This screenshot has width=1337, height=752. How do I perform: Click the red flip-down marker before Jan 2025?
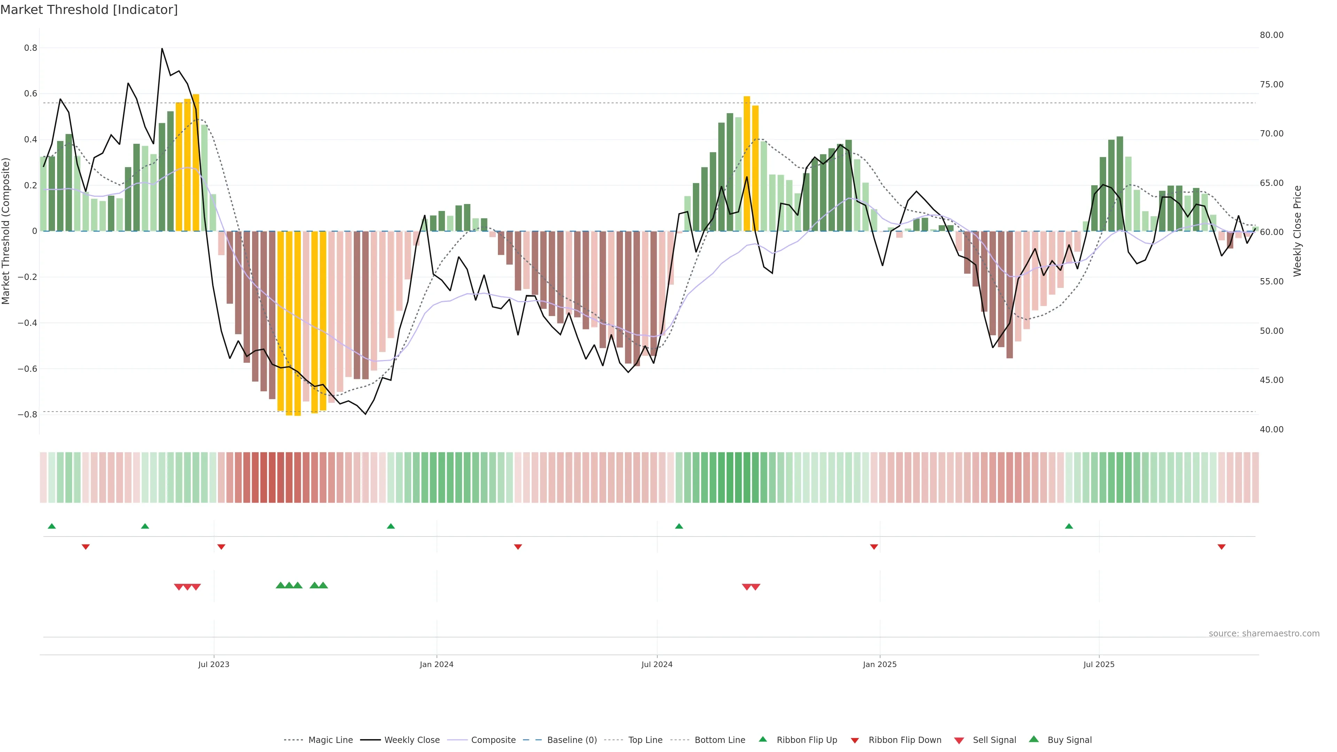click(874, 547)
